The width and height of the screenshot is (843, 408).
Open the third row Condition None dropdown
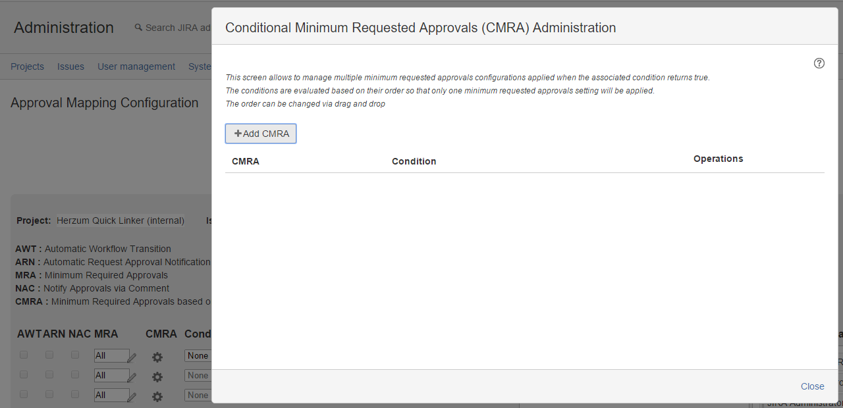(198, 395)
